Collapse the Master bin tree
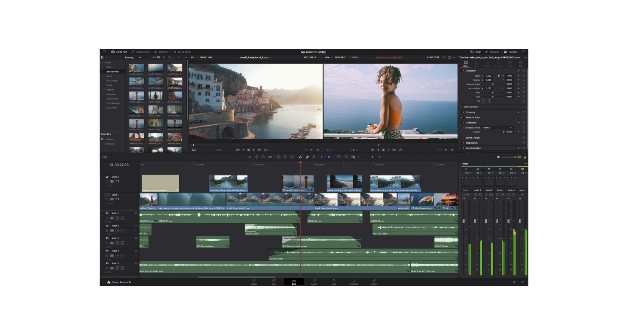The image size is (628, 335). 102,62
